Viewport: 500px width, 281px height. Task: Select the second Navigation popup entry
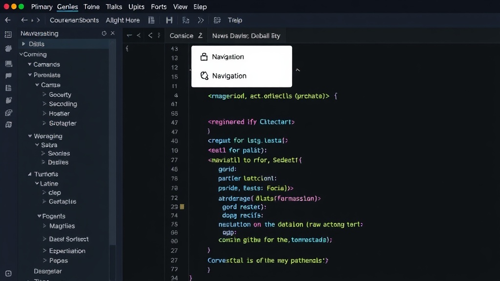coord(241,76)
